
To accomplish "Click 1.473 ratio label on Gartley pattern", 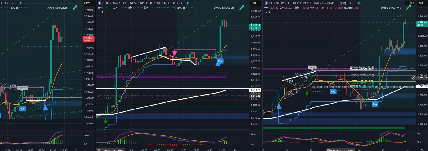I will [x=298, y=73].
